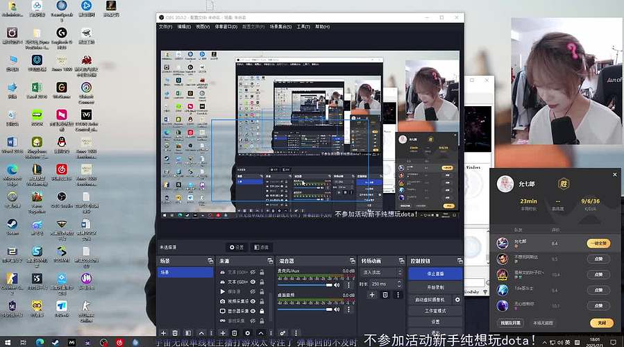Mute the 桌面音频 speaker icon
The width and height of the screenshot is (624, 347).
click(337, 310)
